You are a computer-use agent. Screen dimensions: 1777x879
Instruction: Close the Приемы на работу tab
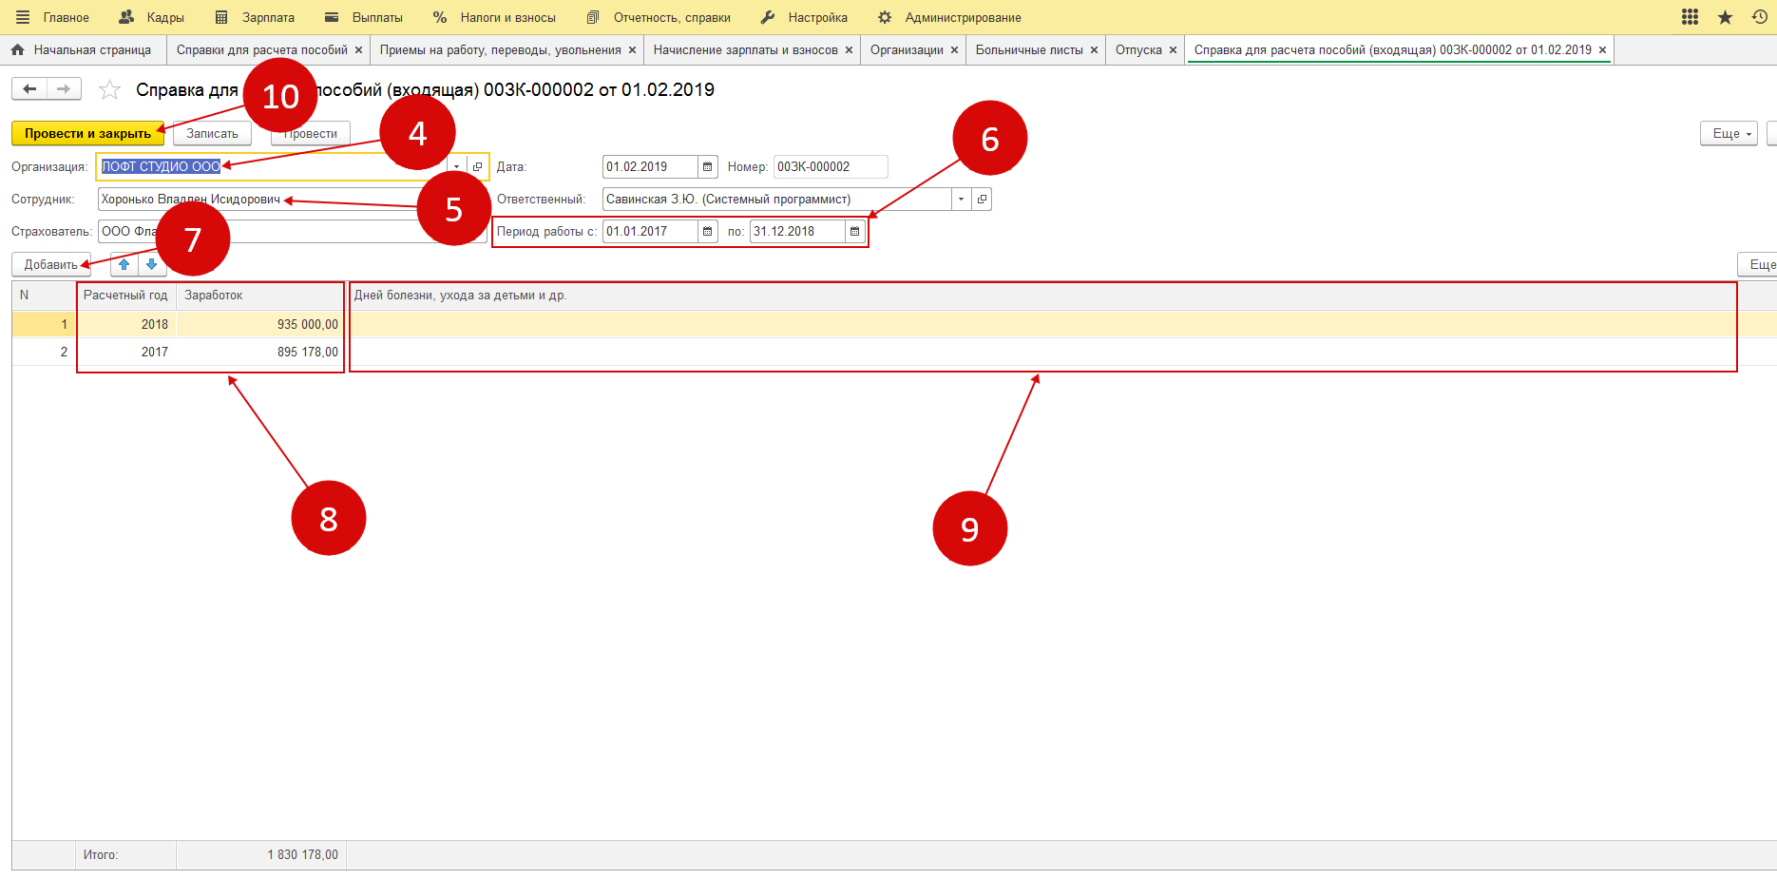[x=632, y=50]
